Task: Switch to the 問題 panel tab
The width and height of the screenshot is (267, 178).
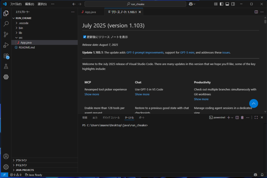Action: (85, 118)
